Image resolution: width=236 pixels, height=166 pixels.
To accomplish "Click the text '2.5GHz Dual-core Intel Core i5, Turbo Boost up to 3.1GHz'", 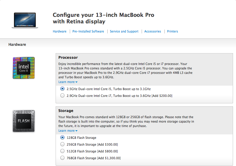I will coord(109,89).
